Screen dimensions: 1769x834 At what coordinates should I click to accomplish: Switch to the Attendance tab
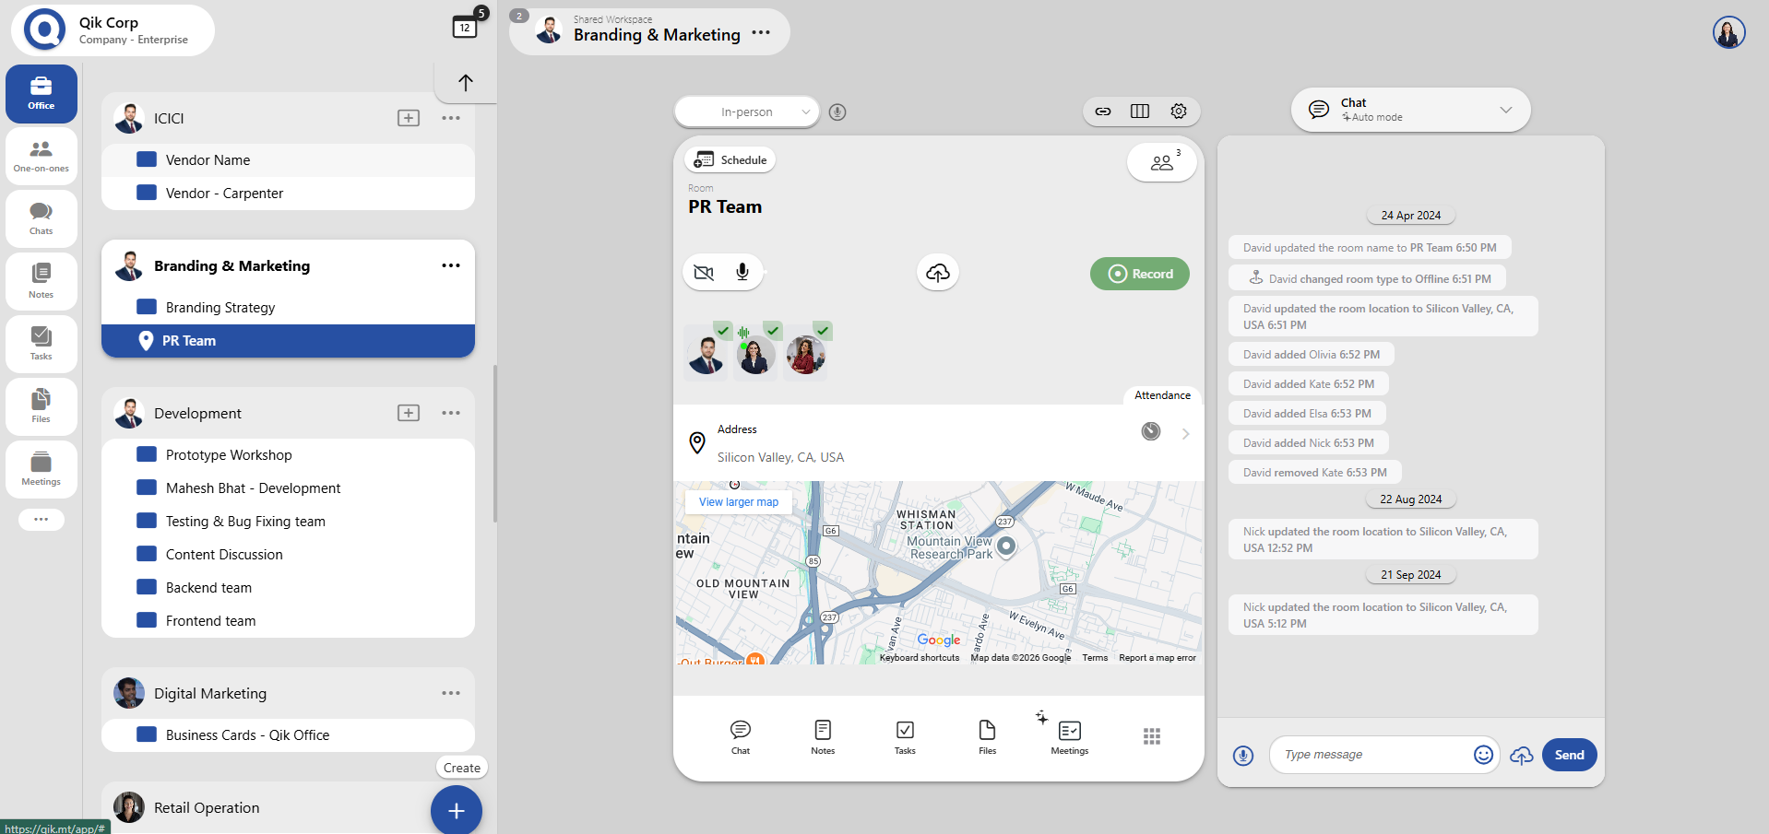[x=1162, y=395]
